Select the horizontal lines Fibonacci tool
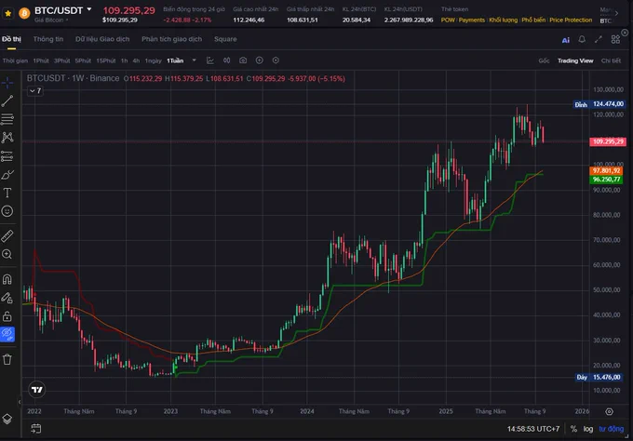Screen dimensions: 633x441 [7, 119]
